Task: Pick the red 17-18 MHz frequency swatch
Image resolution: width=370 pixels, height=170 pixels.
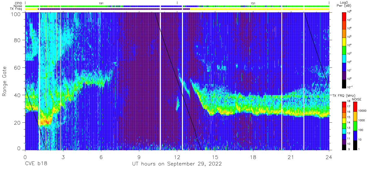Action: coord(345,104)
